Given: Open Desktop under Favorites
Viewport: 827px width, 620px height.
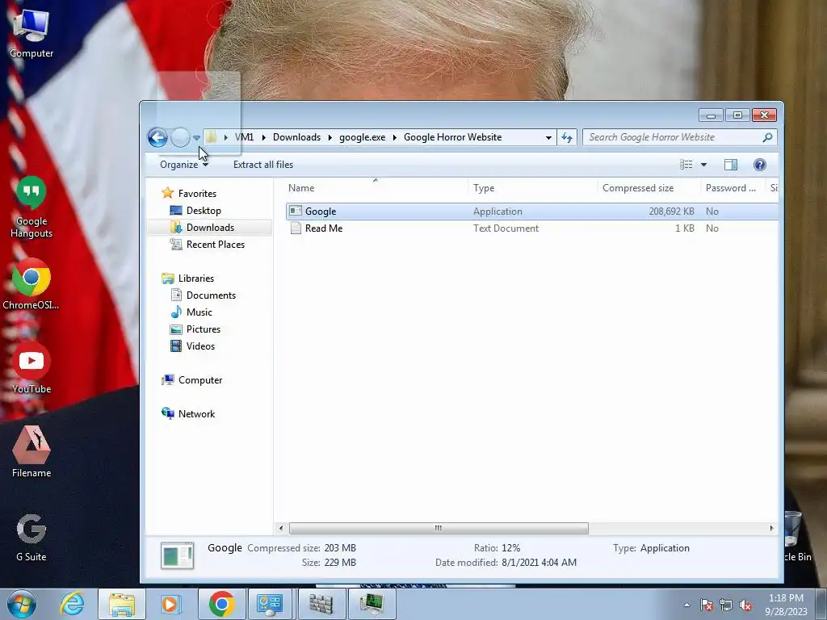Looking at the screenshot, I should (x=203, y=211).
